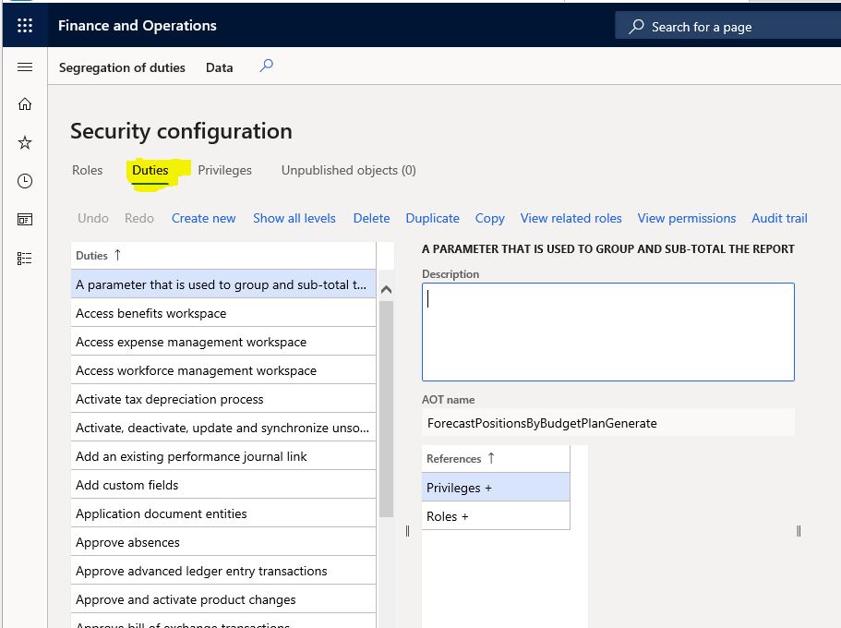841x628 pixels.
Task: Click the left pane splitter handle
Action: 408,531
